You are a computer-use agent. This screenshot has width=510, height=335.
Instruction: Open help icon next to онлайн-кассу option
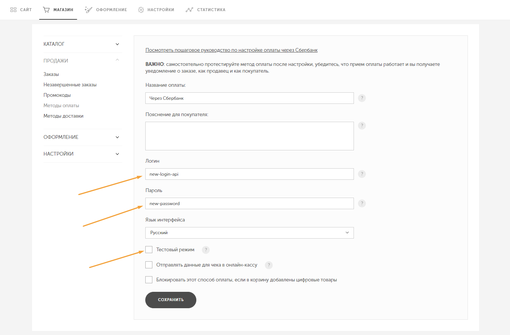point(269,265)
